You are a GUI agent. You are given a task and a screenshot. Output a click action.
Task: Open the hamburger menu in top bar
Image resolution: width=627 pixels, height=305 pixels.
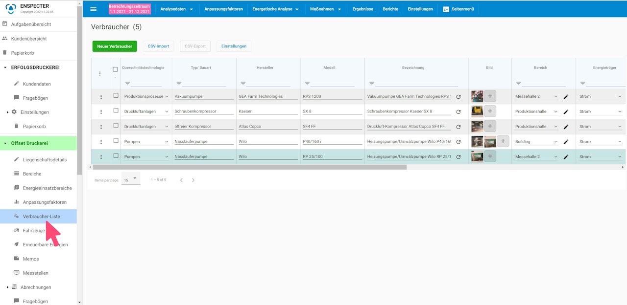click(x=94, y=9)
